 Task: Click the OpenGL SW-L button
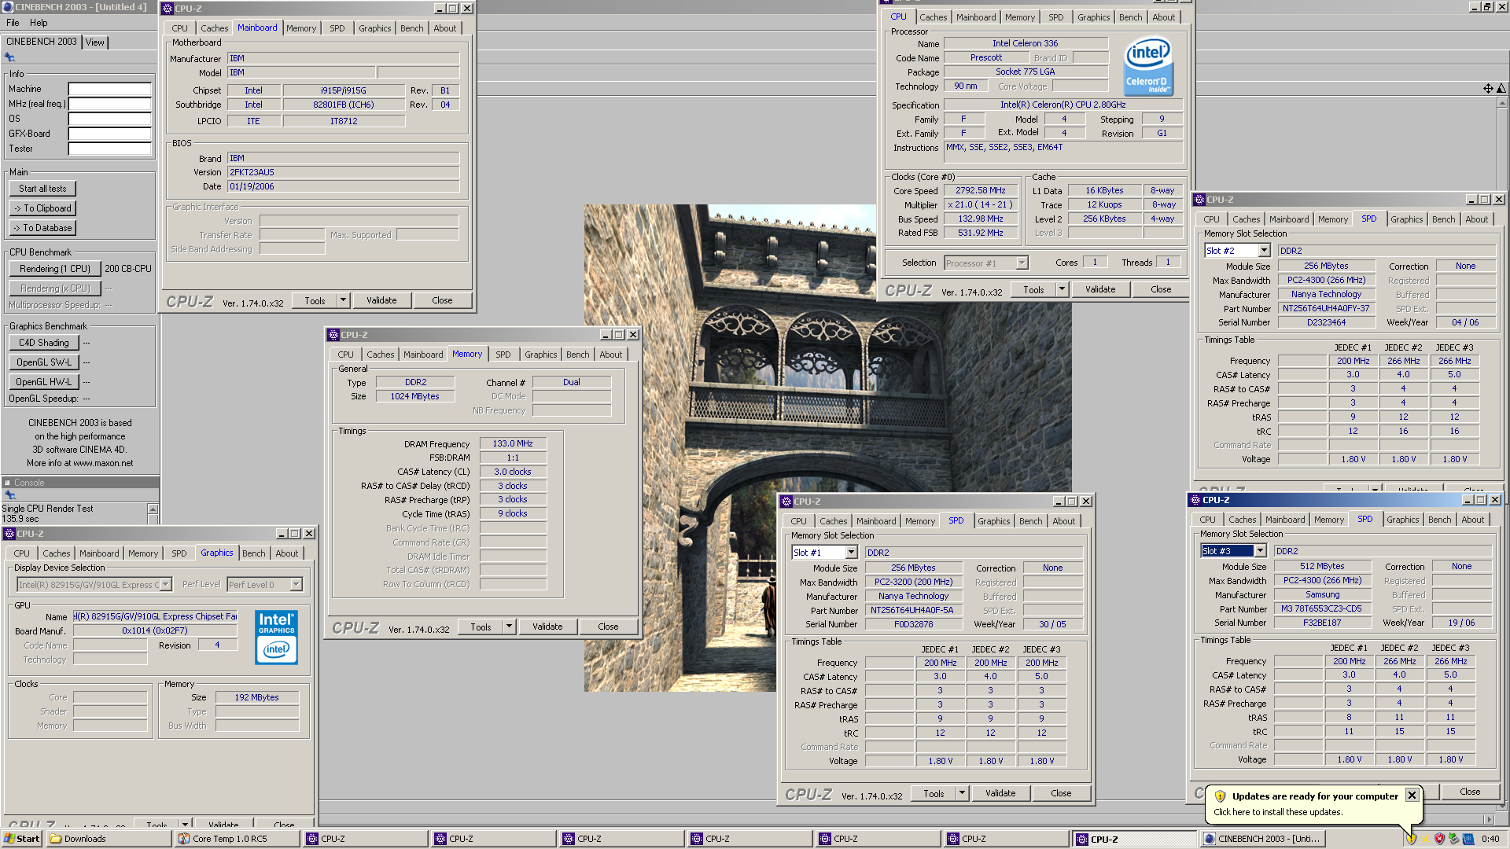coord(43,362)
